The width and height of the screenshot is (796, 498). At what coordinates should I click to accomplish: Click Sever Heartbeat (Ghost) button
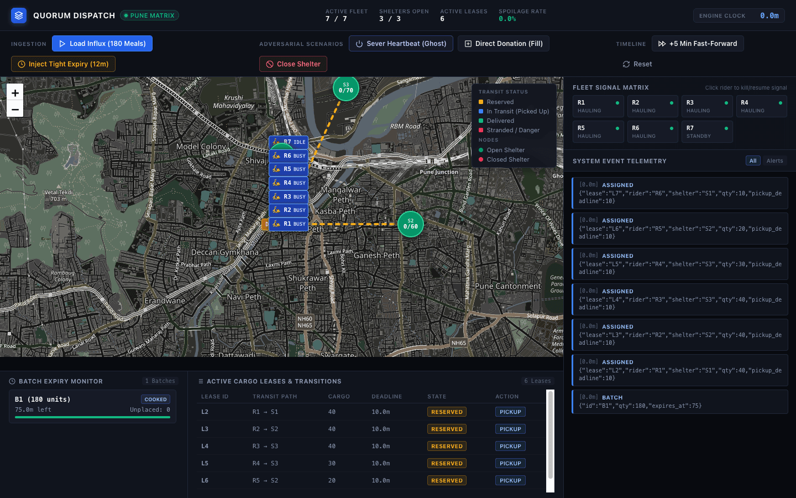point(401,44)
